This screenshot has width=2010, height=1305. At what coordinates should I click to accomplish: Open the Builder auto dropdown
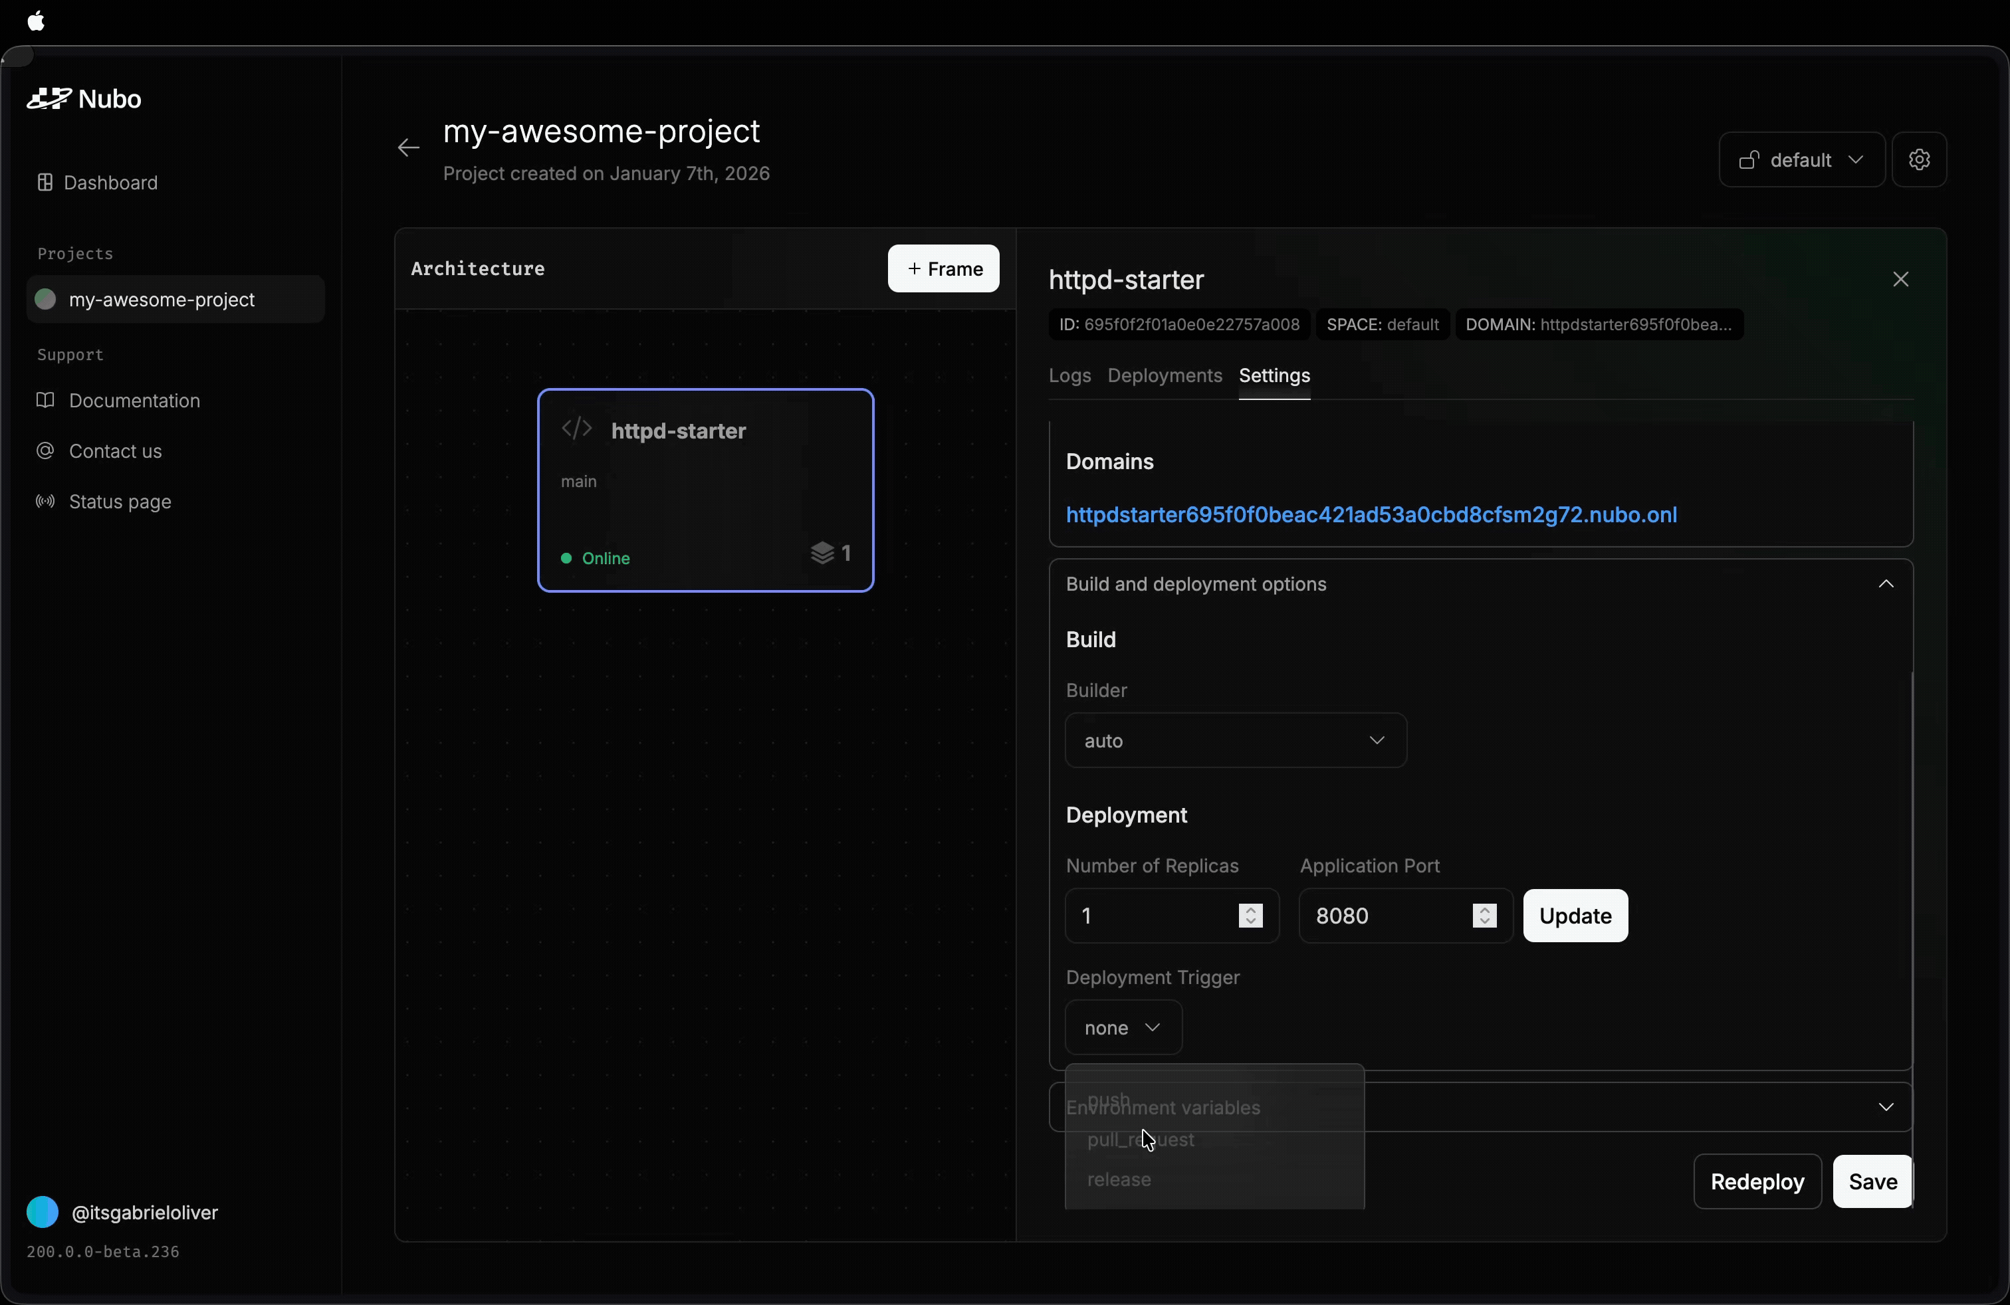pyautogui.click(x=1236, y=740)
